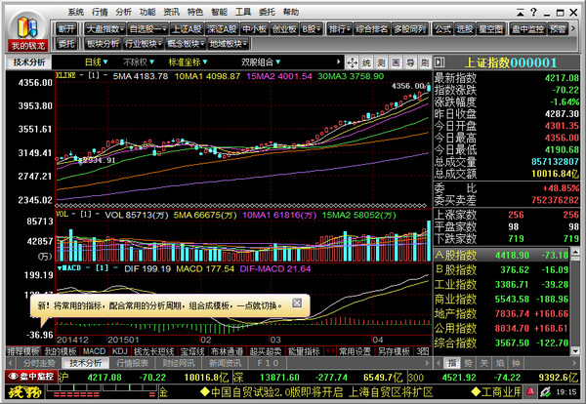Screen dimensions: 586x404
Task: Open the 工具 menu
Action: click(x=243, y=12)
